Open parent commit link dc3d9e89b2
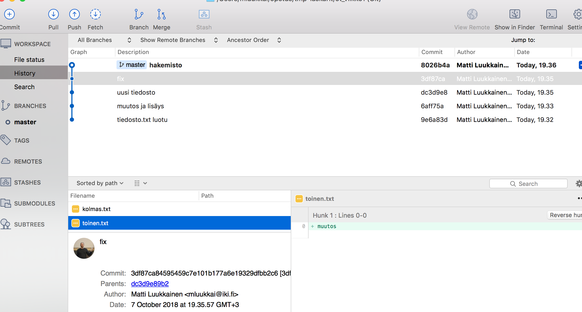 (x=150, y=284)
